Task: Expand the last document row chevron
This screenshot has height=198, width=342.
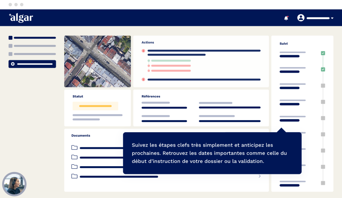Action: 259,176
